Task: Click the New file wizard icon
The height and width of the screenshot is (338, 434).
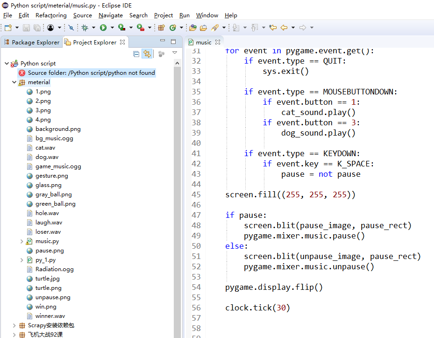Action: (8, 28)
